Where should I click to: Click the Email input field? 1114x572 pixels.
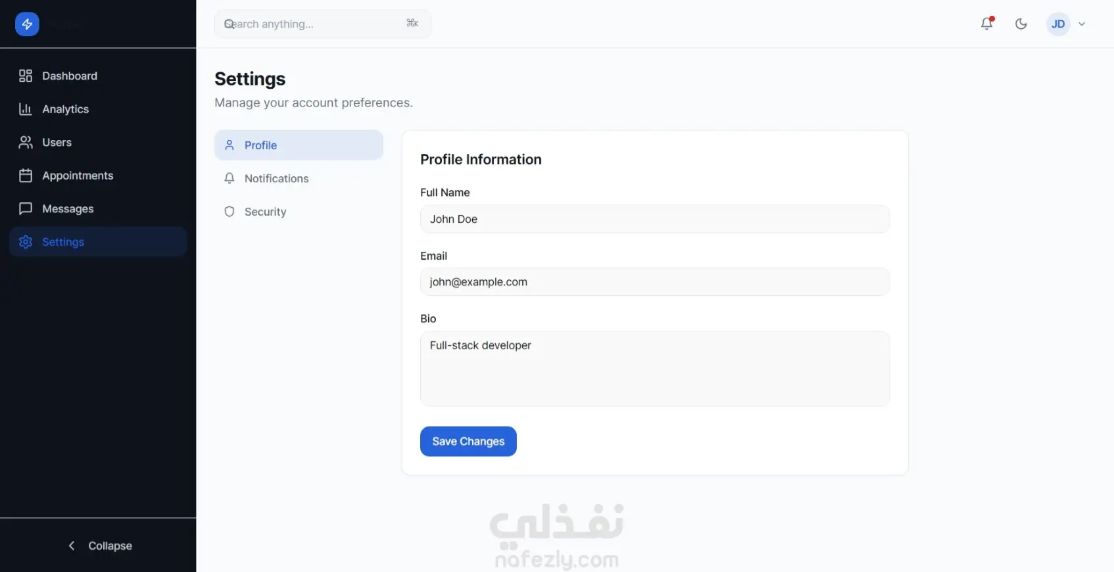tap(654, 282)
